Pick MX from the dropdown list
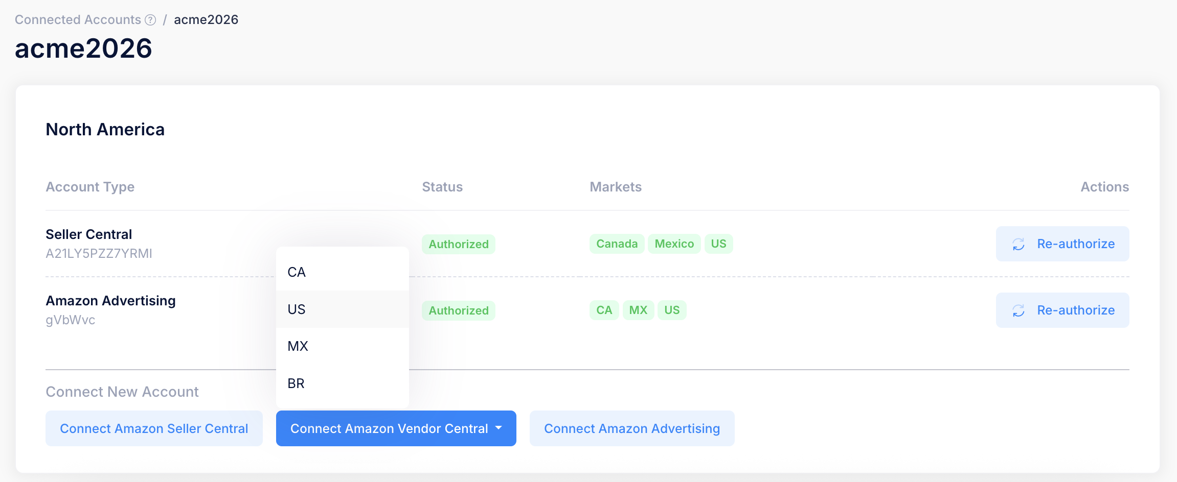This screenshot has width=1177, height=482. 298,346
